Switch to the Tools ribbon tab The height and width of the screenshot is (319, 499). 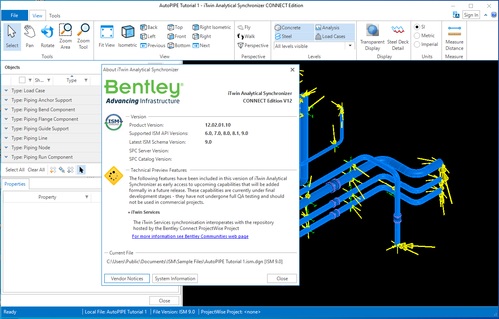coord(55,16)
